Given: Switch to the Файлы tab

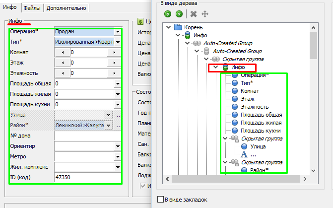Looking at the screenshot, I should coord(33,8).
